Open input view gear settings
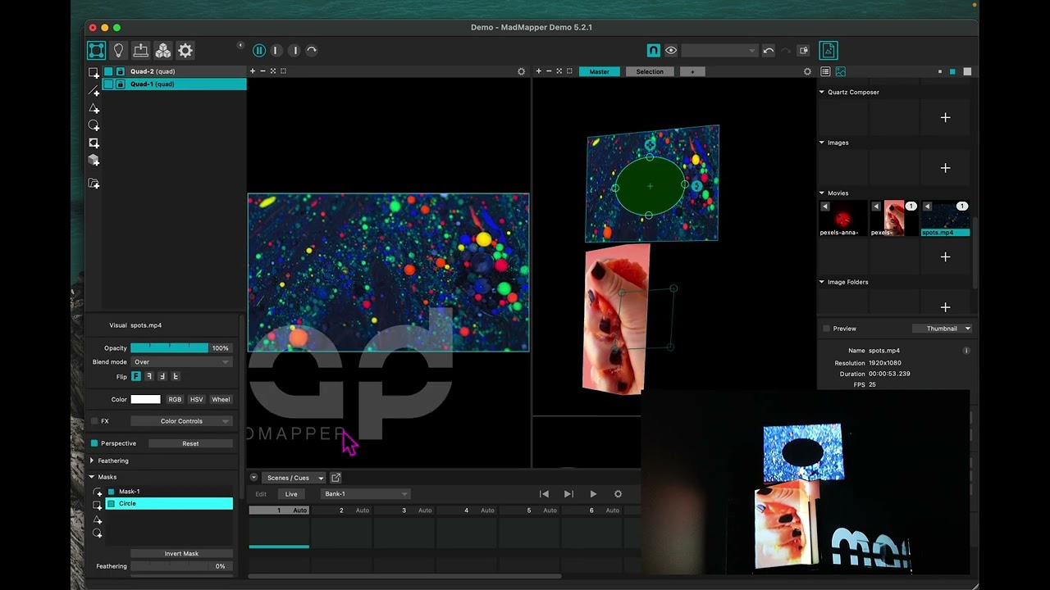 point(521,72)
